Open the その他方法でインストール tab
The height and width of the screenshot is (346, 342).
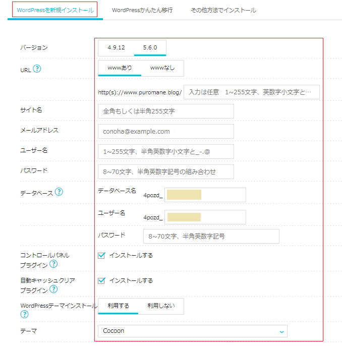[x=223, y=10]
